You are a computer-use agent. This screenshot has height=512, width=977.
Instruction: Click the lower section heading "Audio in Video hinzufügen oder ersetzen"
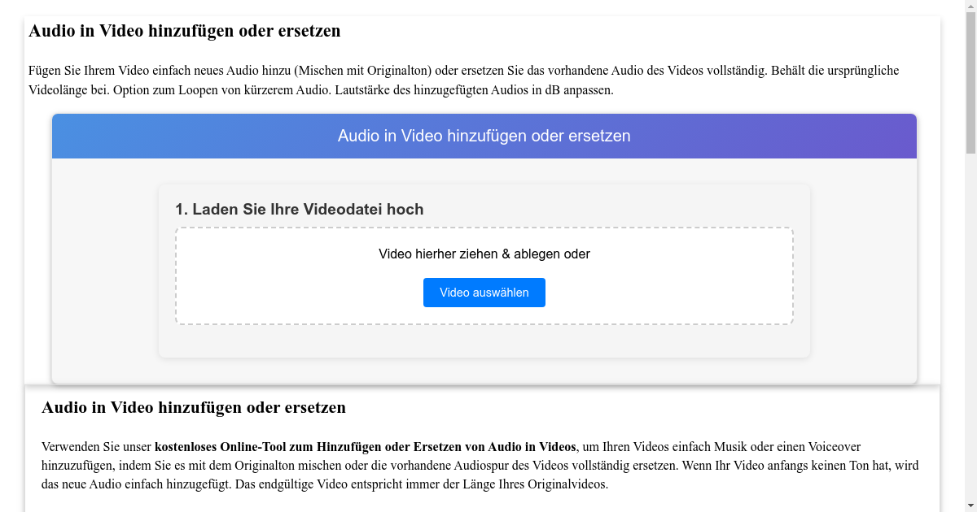(x=195, y=407)
